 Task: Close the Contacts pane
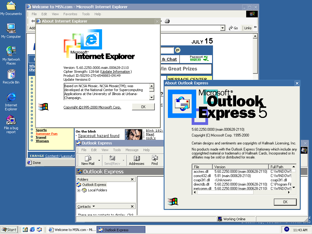point(132,207)
